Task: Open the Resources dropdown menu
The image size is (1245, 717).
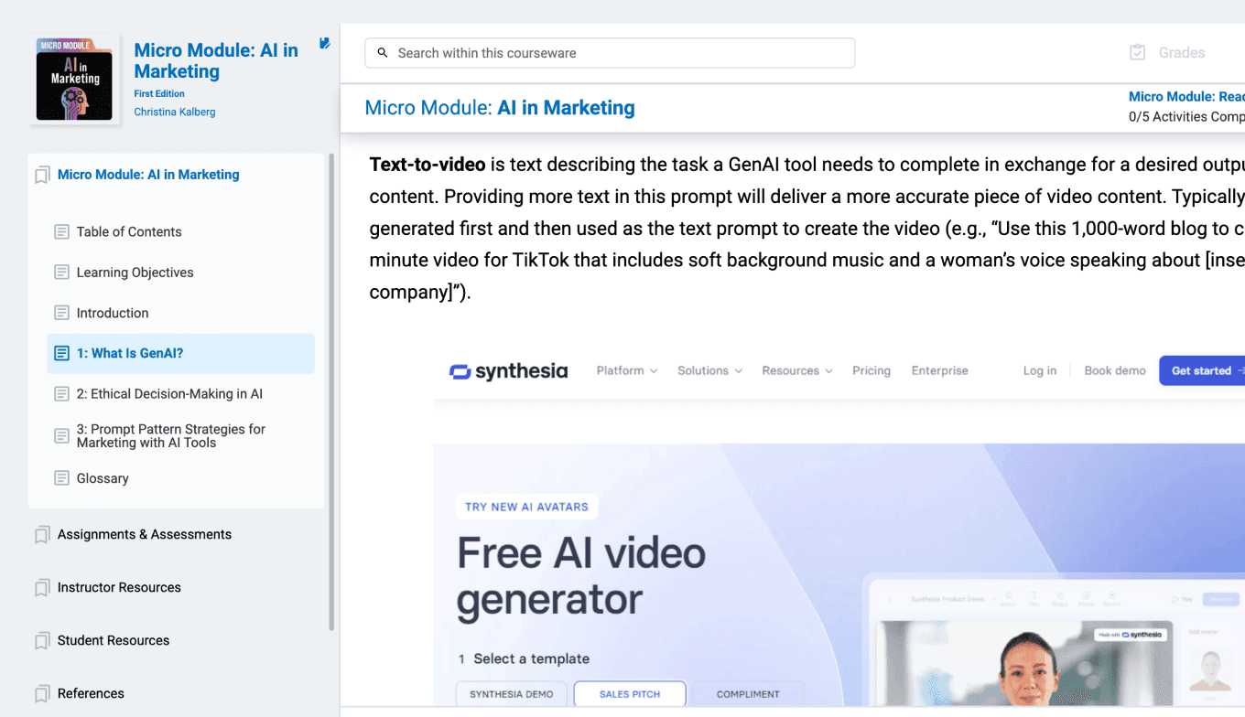Action: [797, 370]
